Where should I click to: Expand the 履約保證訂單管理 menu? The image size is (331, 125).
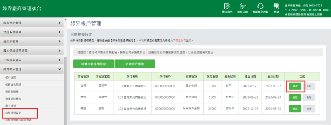pos(32,51)
